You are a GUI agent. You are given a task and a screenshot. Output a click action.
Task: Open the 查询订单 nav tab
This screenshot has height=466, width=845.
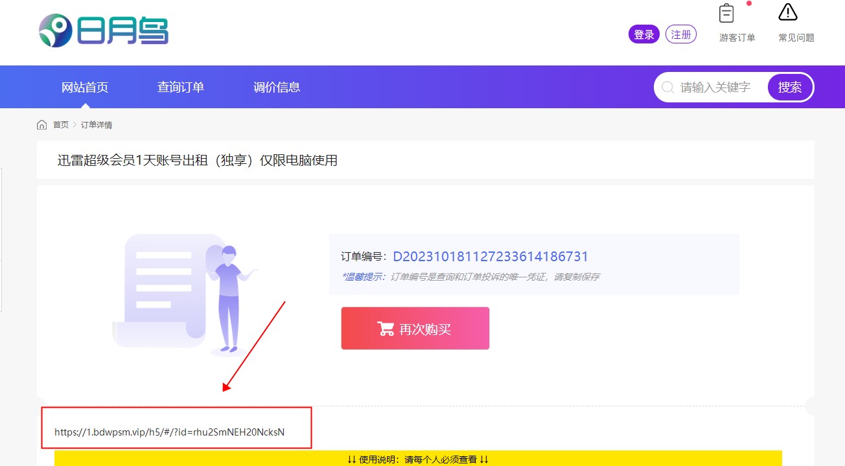pos(181,87)
